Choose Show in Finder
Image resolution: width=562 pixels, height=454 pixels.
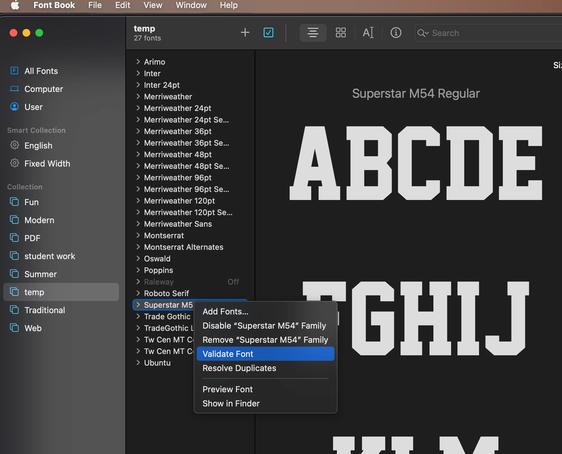[x=266, y=404]
